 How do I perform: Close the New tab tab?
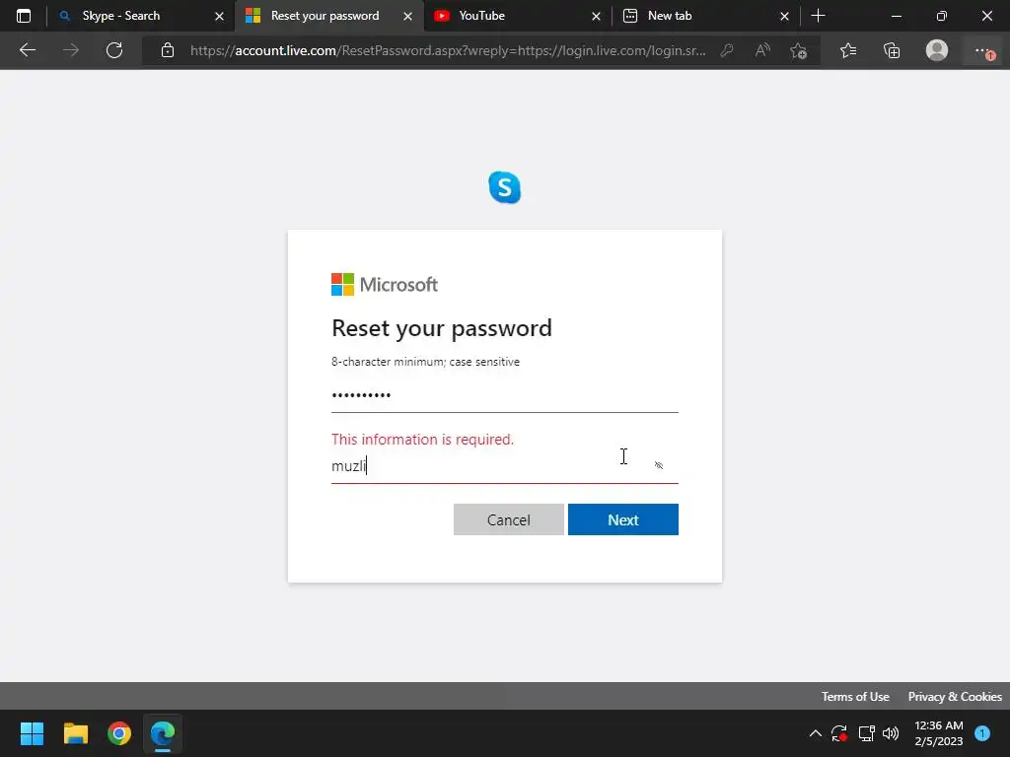[x=784, y=16]
